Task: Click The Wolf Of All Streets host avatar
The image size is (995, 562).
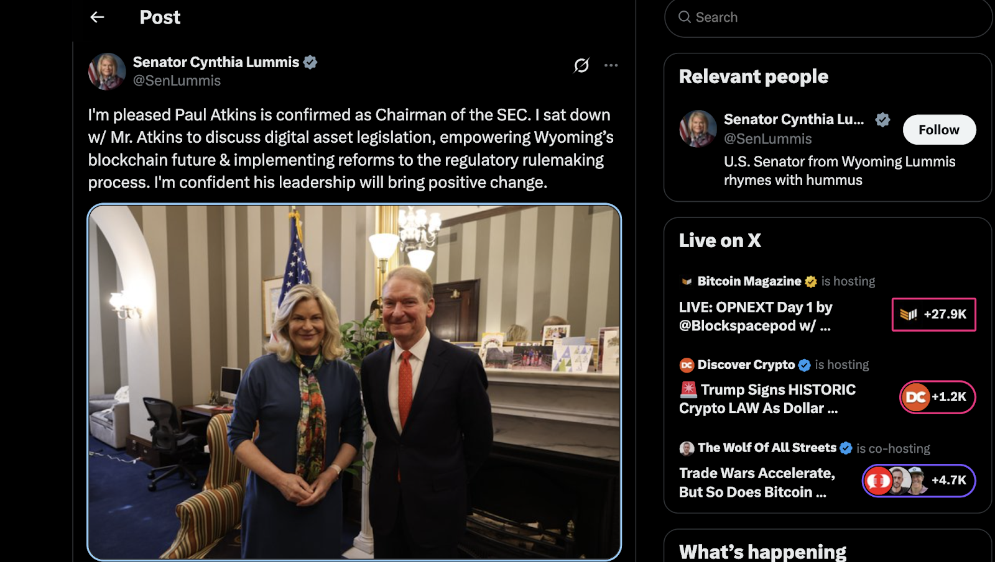Action: [687, 448]
